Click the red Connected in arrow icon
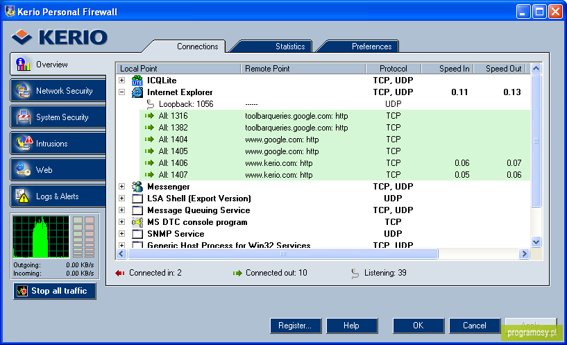The height and width of the screenshot is (345, 567). tap(120, 273)
